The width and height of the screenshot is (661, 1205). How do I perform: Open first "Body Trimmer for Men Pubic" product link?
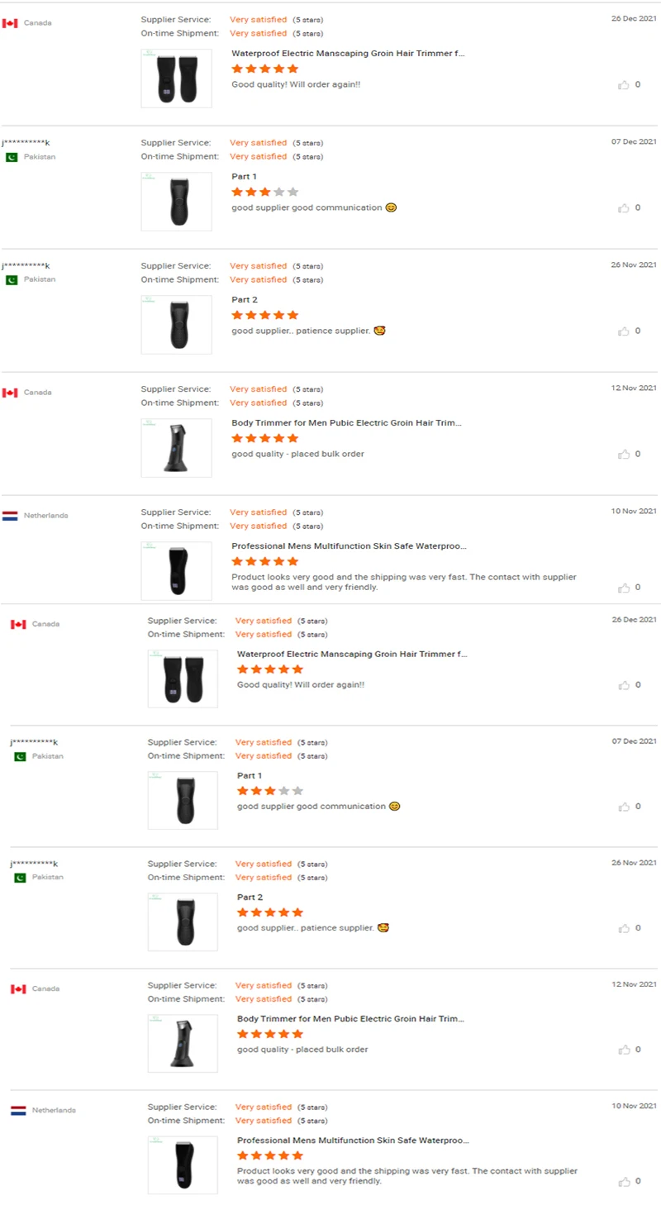click(x=346, y=423)
